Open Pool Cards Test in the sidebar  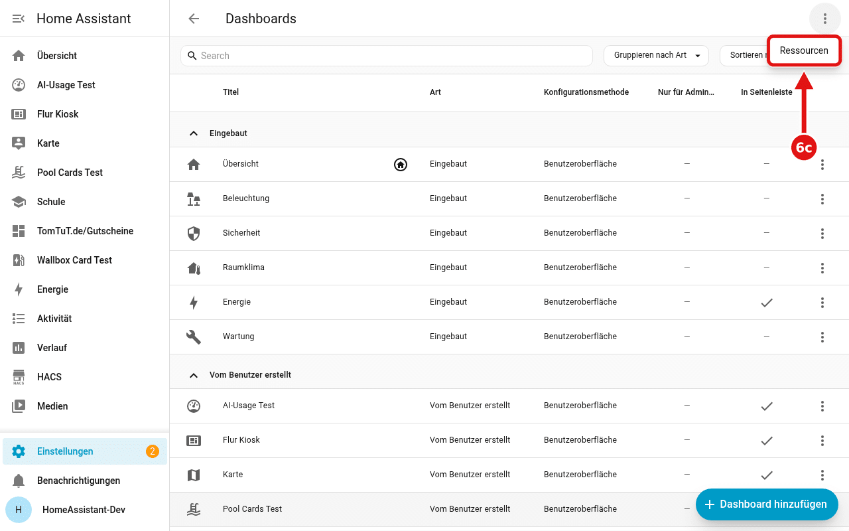click(85, 173)
